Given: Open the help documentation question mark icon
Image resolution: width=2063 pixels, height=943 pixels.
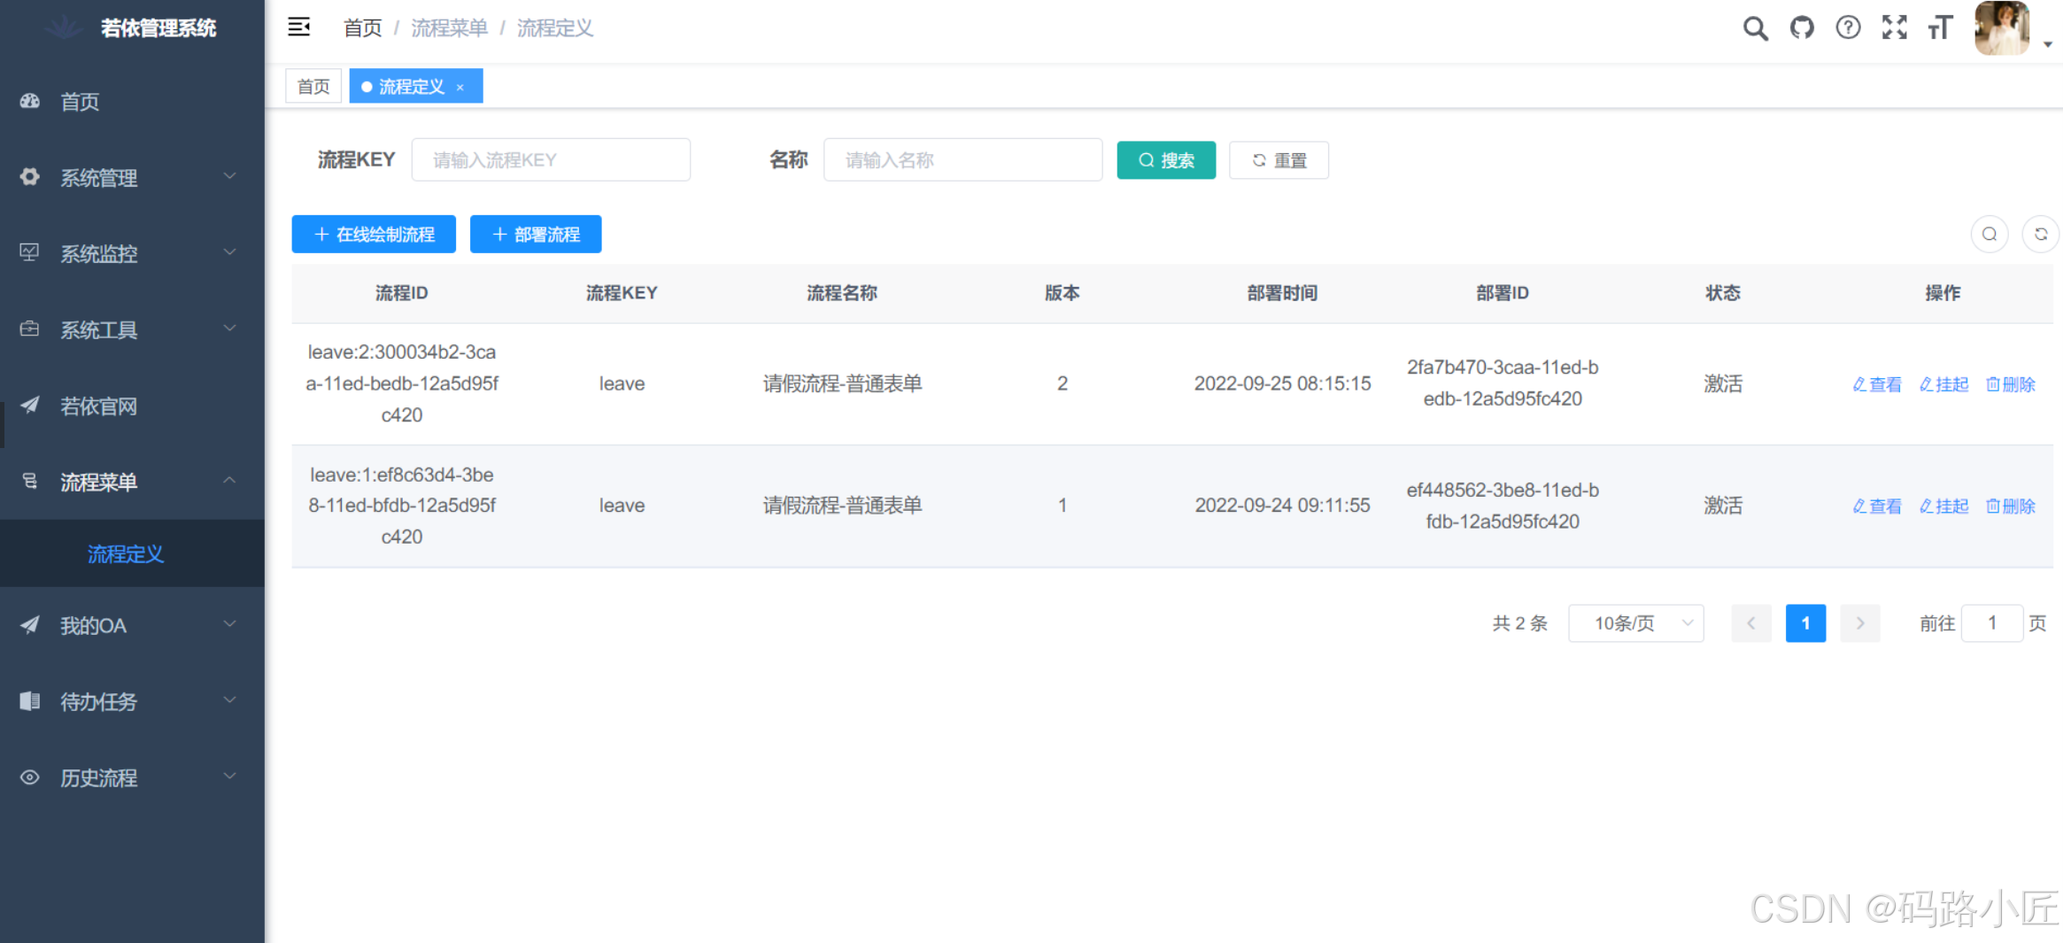Looking at the screenshot, I should [1848, 27].
